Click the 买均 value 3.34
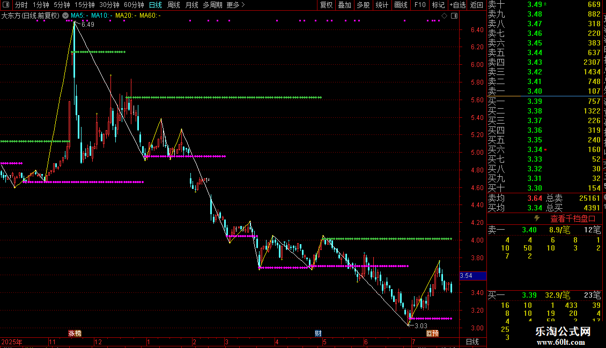 click(x=535, y=208)
